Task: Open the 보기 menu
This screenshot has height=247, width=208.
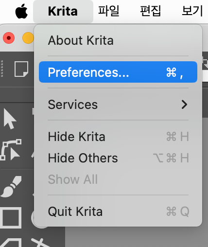Action: point(192,11)
